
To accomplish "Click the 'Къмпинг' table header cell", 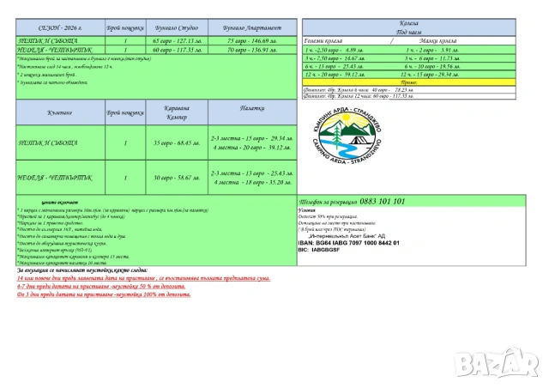I will (x=60, y=112).
